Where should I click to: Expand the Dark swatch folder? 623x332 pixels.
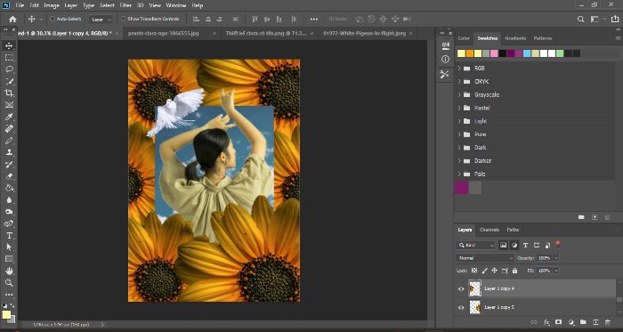pos(459,148)
